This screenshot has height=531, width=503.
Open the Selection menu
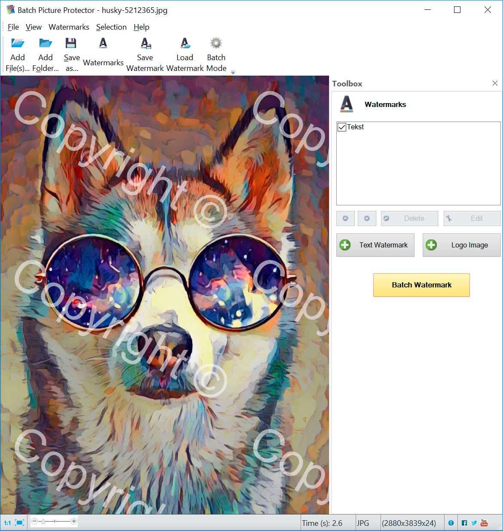click(x=111, y=27)
